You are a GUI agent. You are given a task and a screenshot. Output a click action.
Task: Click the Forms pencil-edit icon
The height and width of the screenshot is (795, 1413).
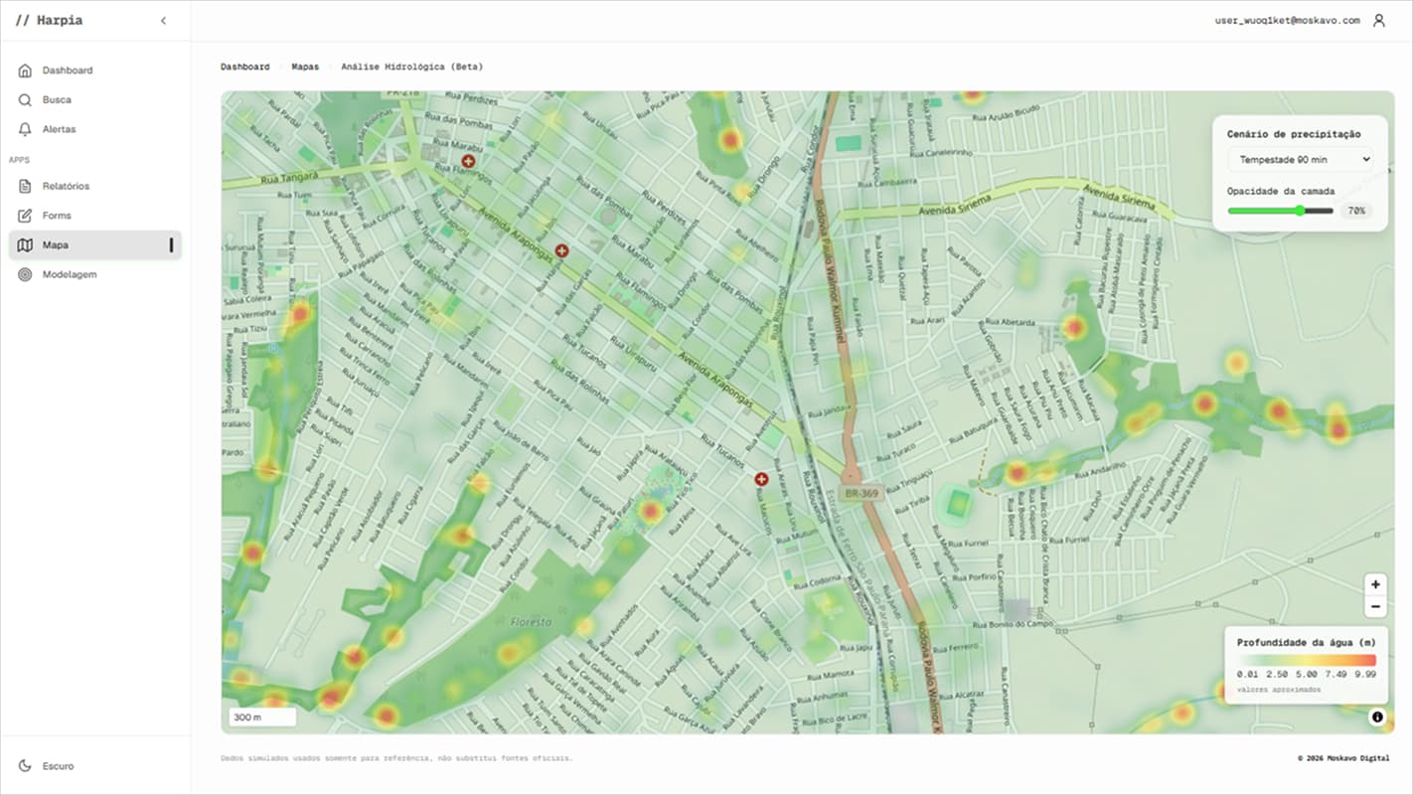pyautogui.click(x=25, y=216)
